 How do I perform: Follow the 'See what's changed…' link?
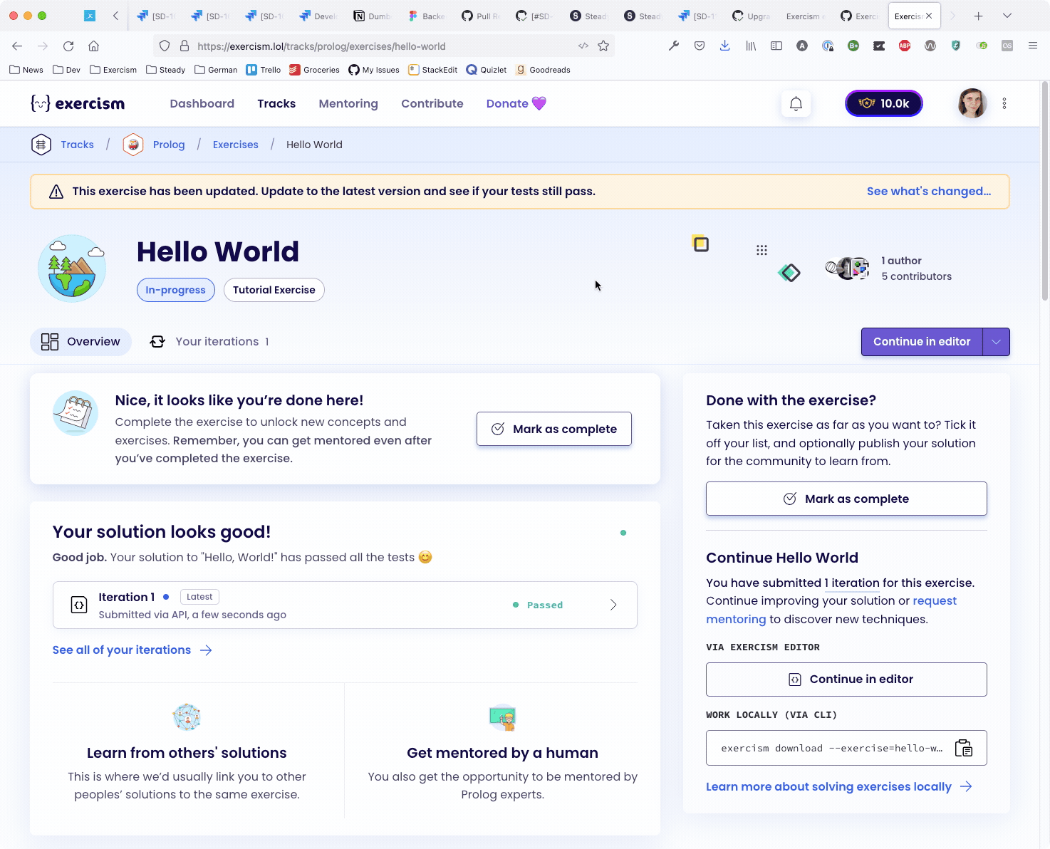point(929,192)
